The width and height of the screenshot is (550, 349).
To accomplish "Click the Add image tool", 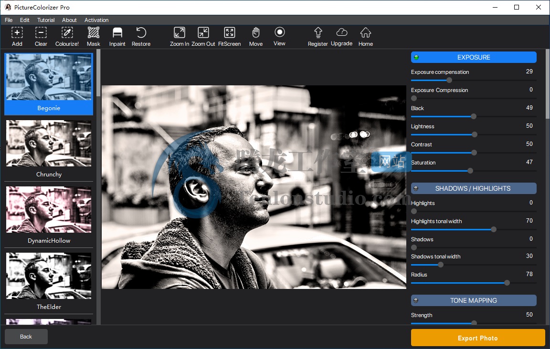I will 17,36.
